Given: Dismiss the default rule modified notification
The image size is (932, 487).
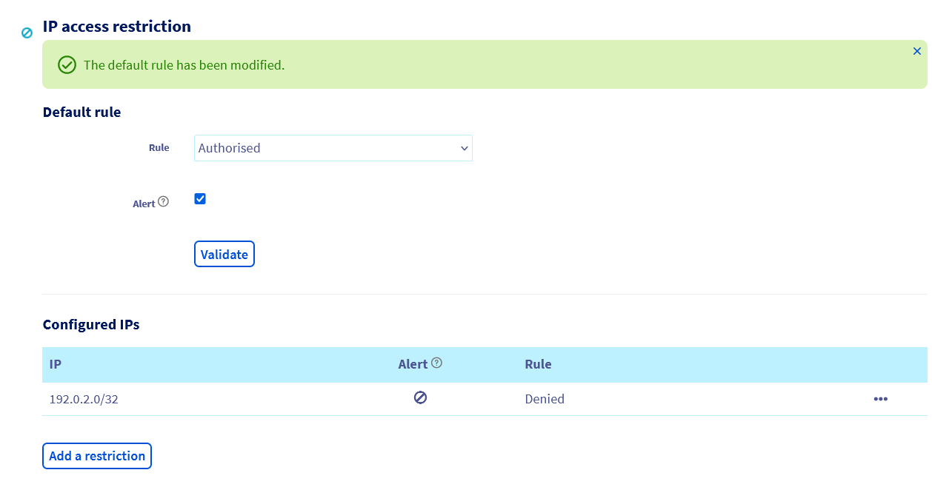Looking at the screenshot, I should tap(917, 51).
